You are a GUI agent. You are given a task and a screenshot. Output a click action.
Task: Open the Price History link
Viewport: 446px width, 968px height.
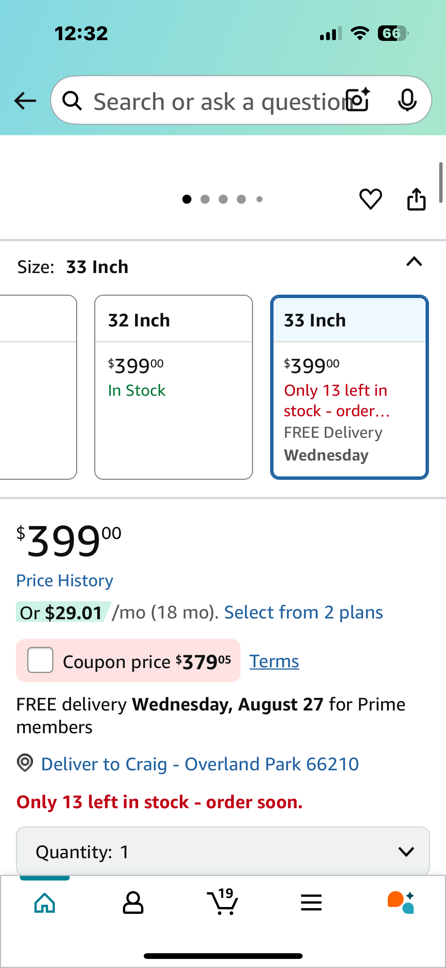click(x=65, y=581)
